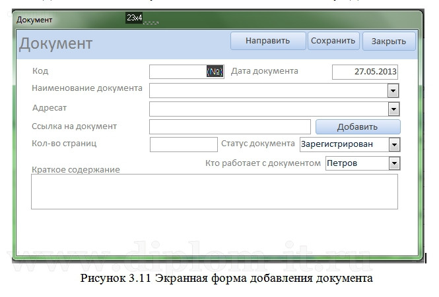Open the Адресат dropdown arrow
Viewport: 439px width, 297px height.
coord(393,109)
